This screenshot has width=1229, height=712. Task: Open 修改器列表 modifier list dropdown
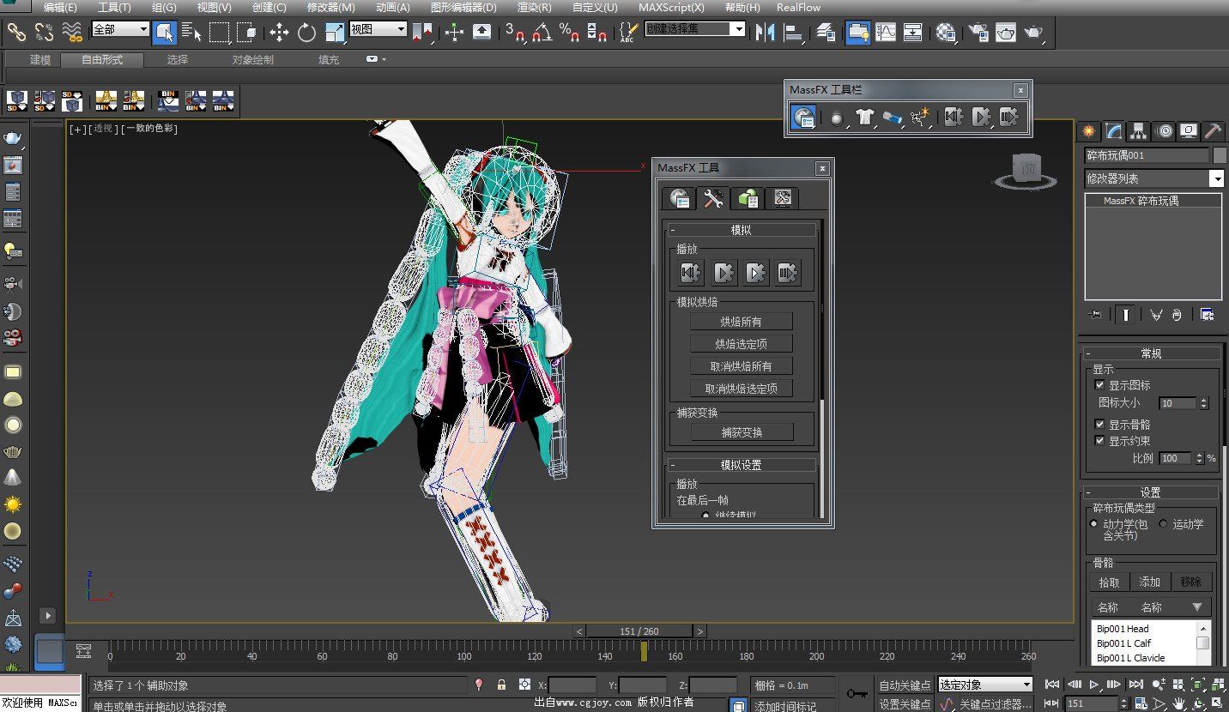[1154, 178]
